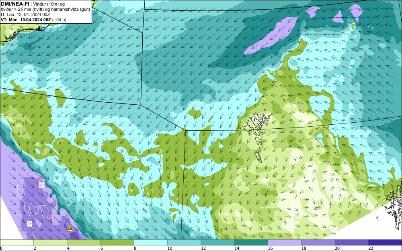The image size is (402, 251).
Task: Click the legend scale label '16'
Action: pos(270,248)
